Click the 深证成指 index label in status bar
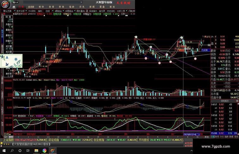This screenshot has height=154, width=239. coord(53,140)
